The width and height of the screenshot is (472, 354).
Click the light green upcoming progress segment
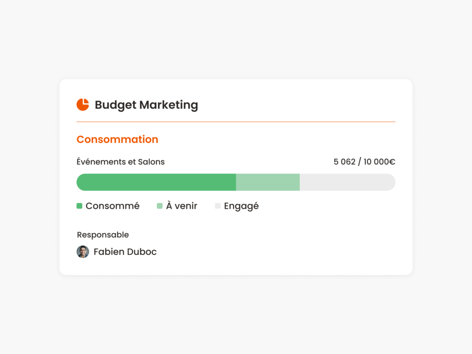(x=268, y=182)
